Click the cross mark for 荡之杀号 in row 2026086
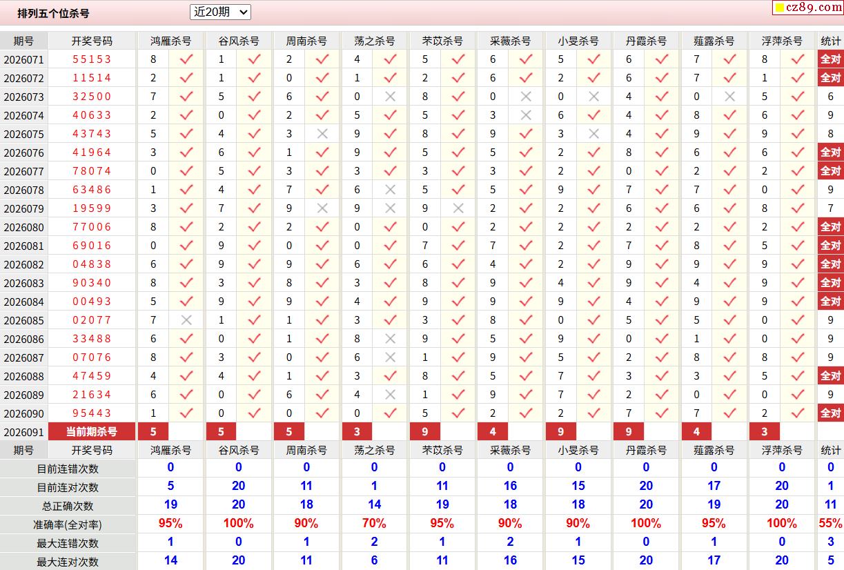The width and height of the screenshot is (844, 570). click(390, 339)
